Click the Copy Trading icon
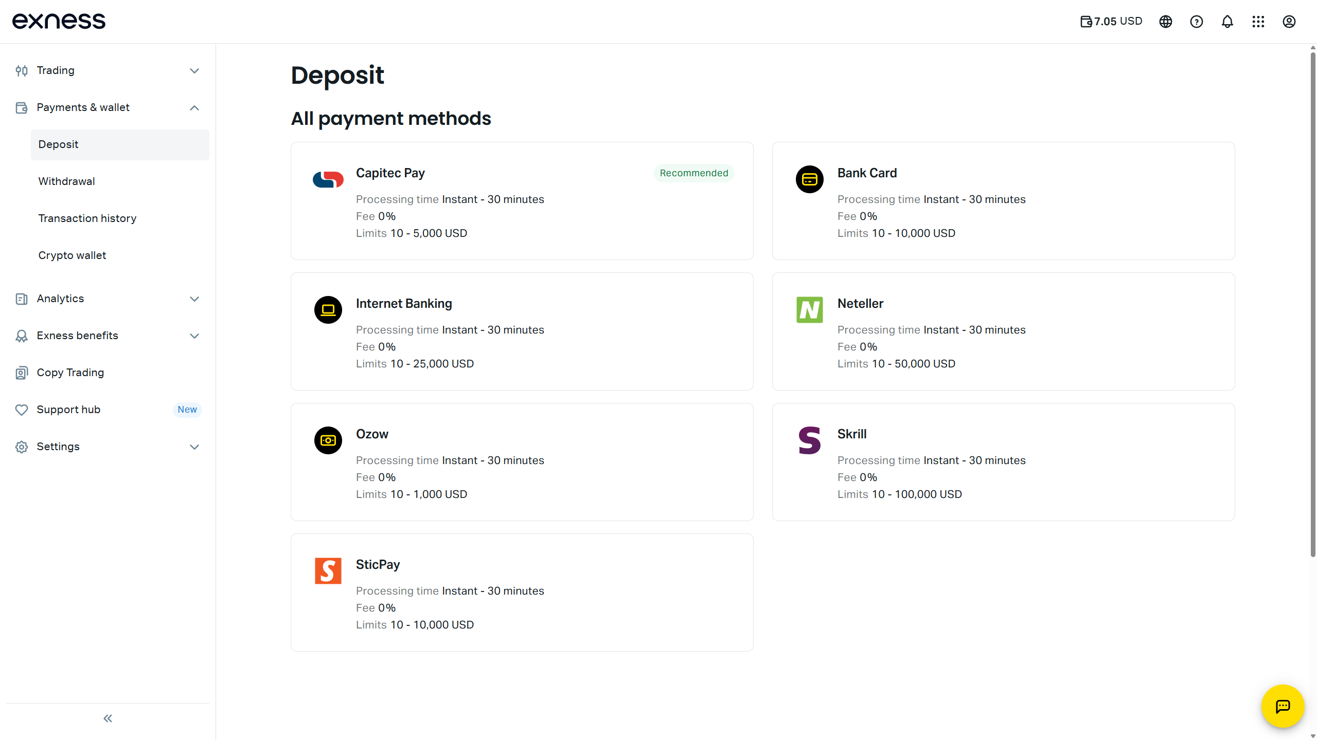Screen dimensions: 1317x740 pos(22,373)
